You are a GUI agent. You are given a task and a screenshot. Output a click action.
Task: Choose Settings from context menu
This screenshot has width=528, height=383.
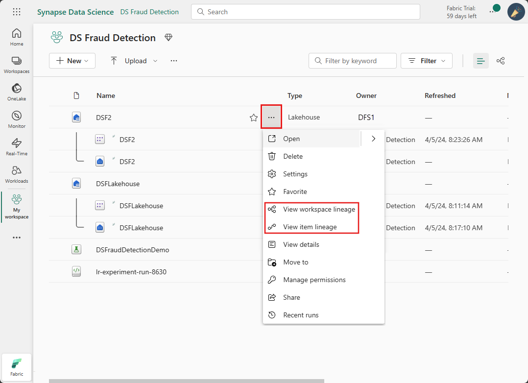(323, 174)
